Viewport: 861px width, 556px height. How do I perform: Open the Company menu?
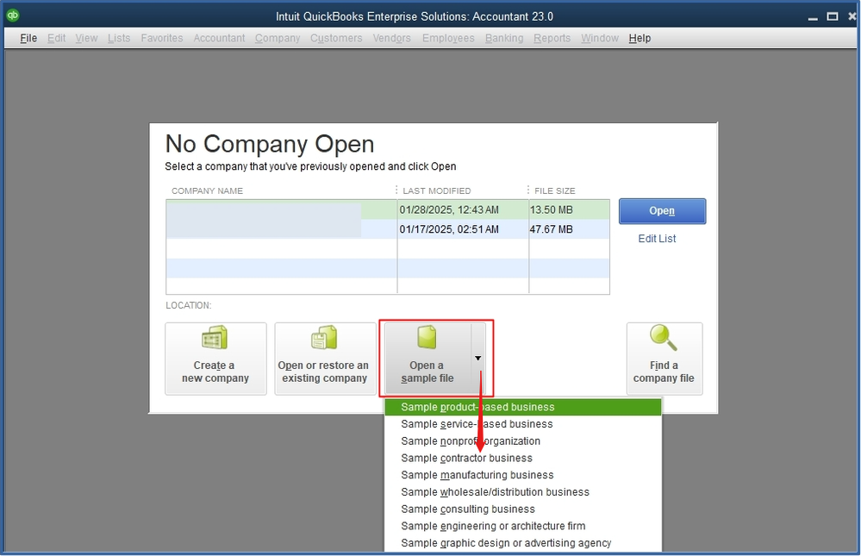pyautogui.click(x=278, y=38)
